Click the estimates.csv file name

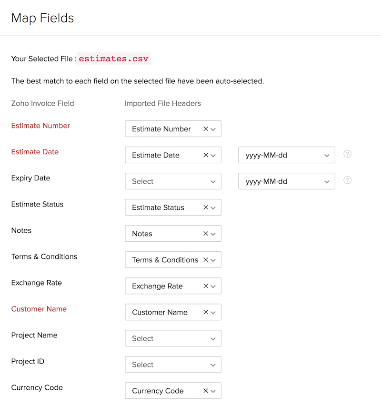tap(114, 59)
